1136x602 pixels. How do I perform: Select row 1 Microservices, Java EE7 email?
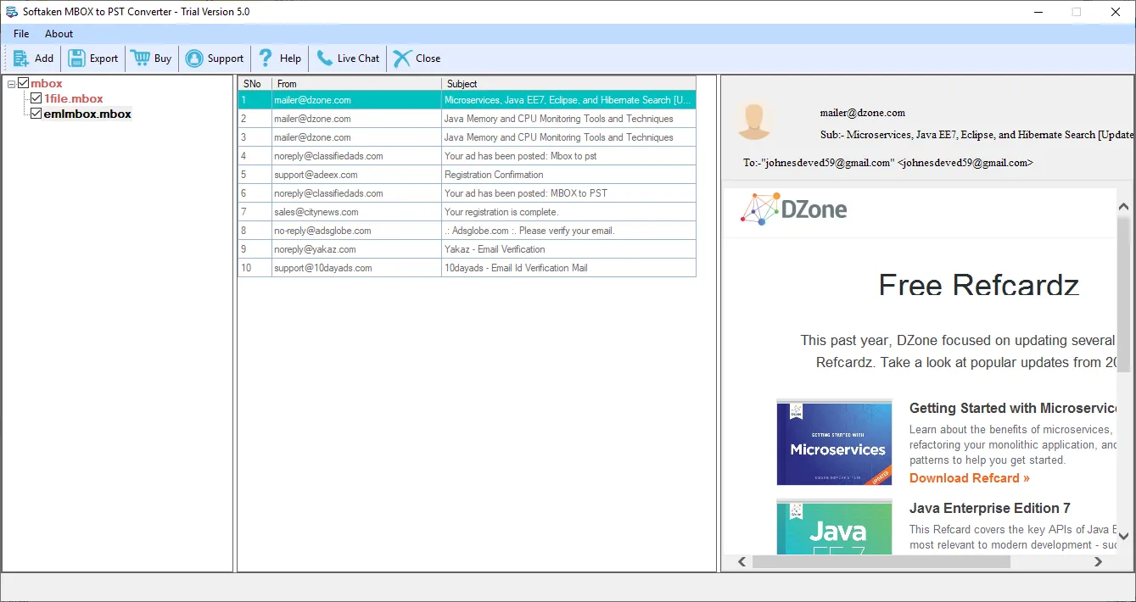click(x=467, y=100)
